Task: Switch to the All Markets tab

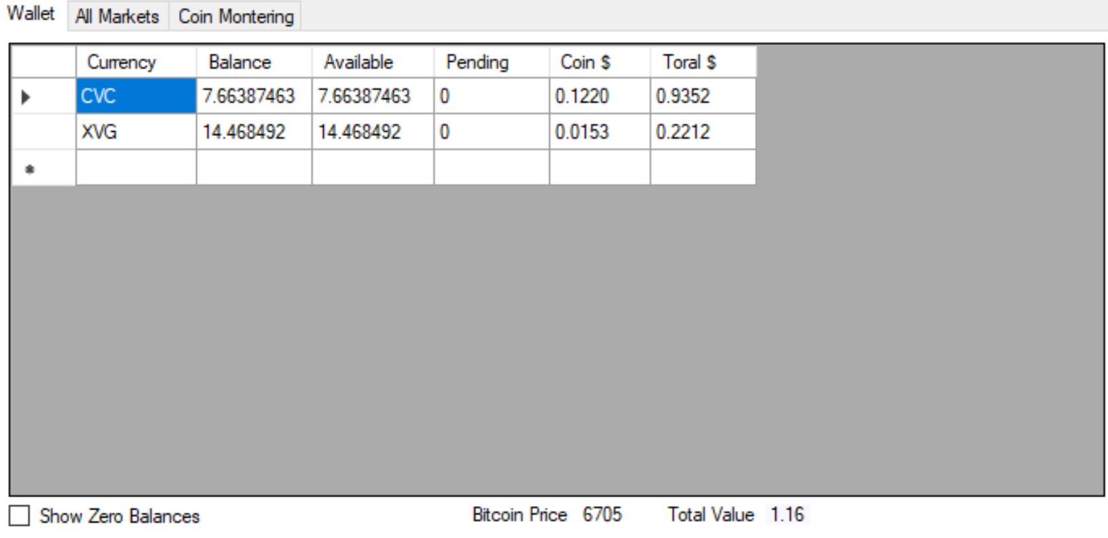Action: (x=117, y=16)
